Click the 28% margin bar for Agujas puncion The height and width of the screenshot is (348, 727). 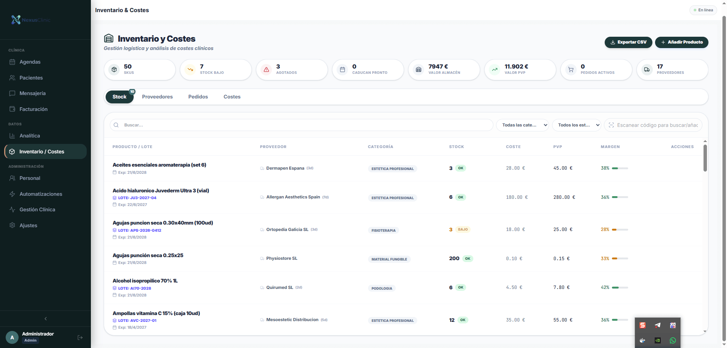(620, 229)
